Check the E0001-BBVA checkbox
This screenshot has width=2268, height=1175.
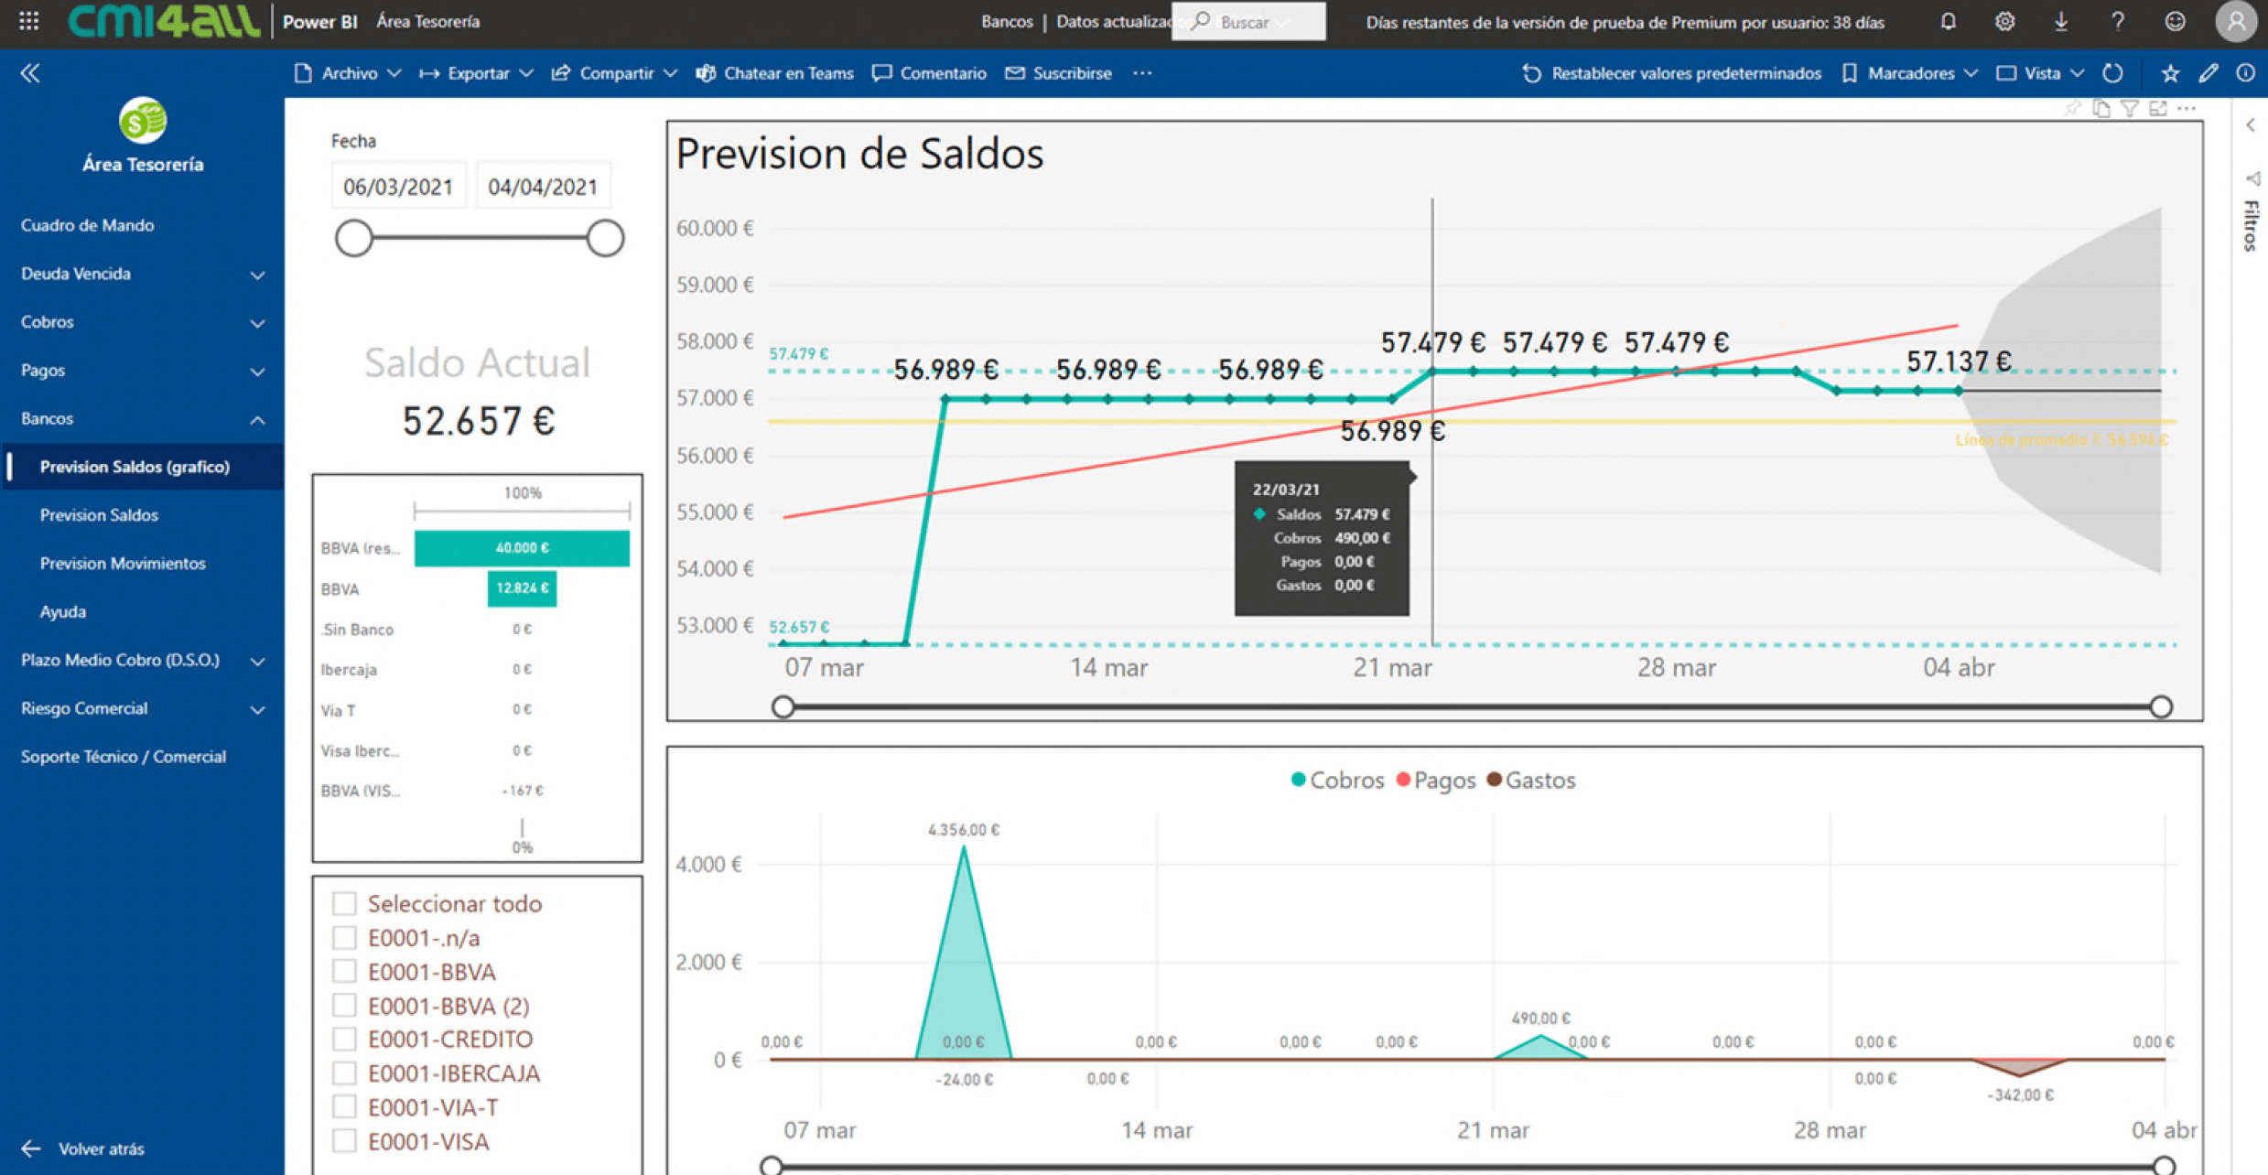pyautogui.click(x=344, y=972)
